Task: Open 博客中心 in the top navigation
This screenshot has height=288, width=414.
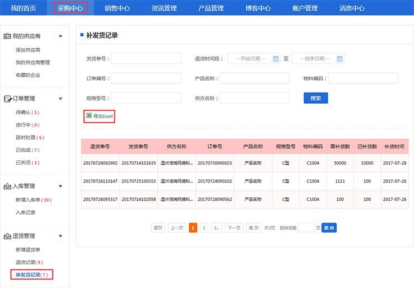Action: click(258, 8)
